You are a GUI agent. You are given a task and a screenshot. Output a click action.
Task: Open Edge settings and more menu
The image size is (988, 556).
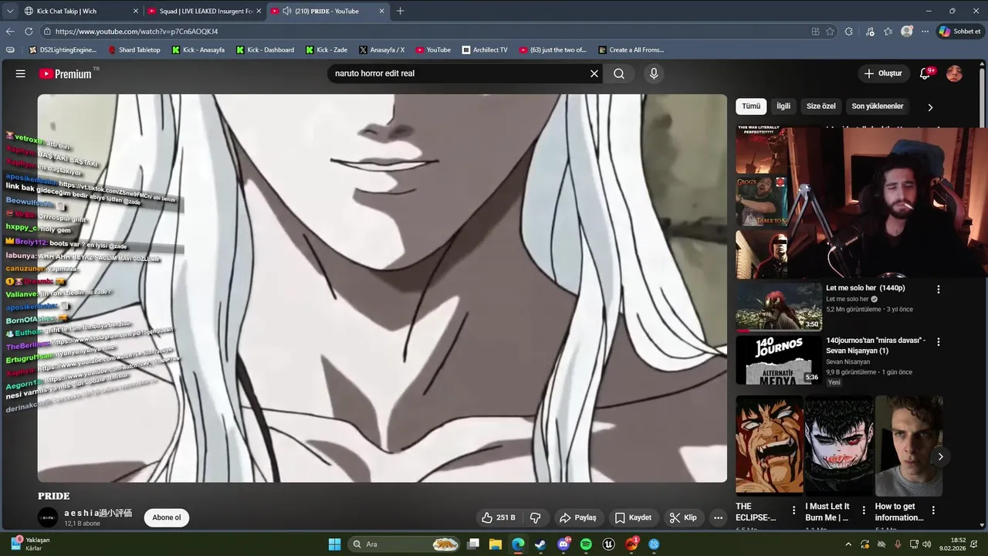click(925, 32)
